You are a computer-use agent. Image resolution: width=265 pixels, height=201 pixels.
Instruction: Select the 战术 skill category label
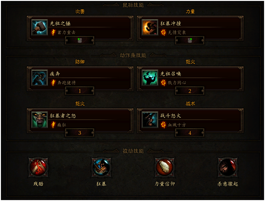click(190, 103)
